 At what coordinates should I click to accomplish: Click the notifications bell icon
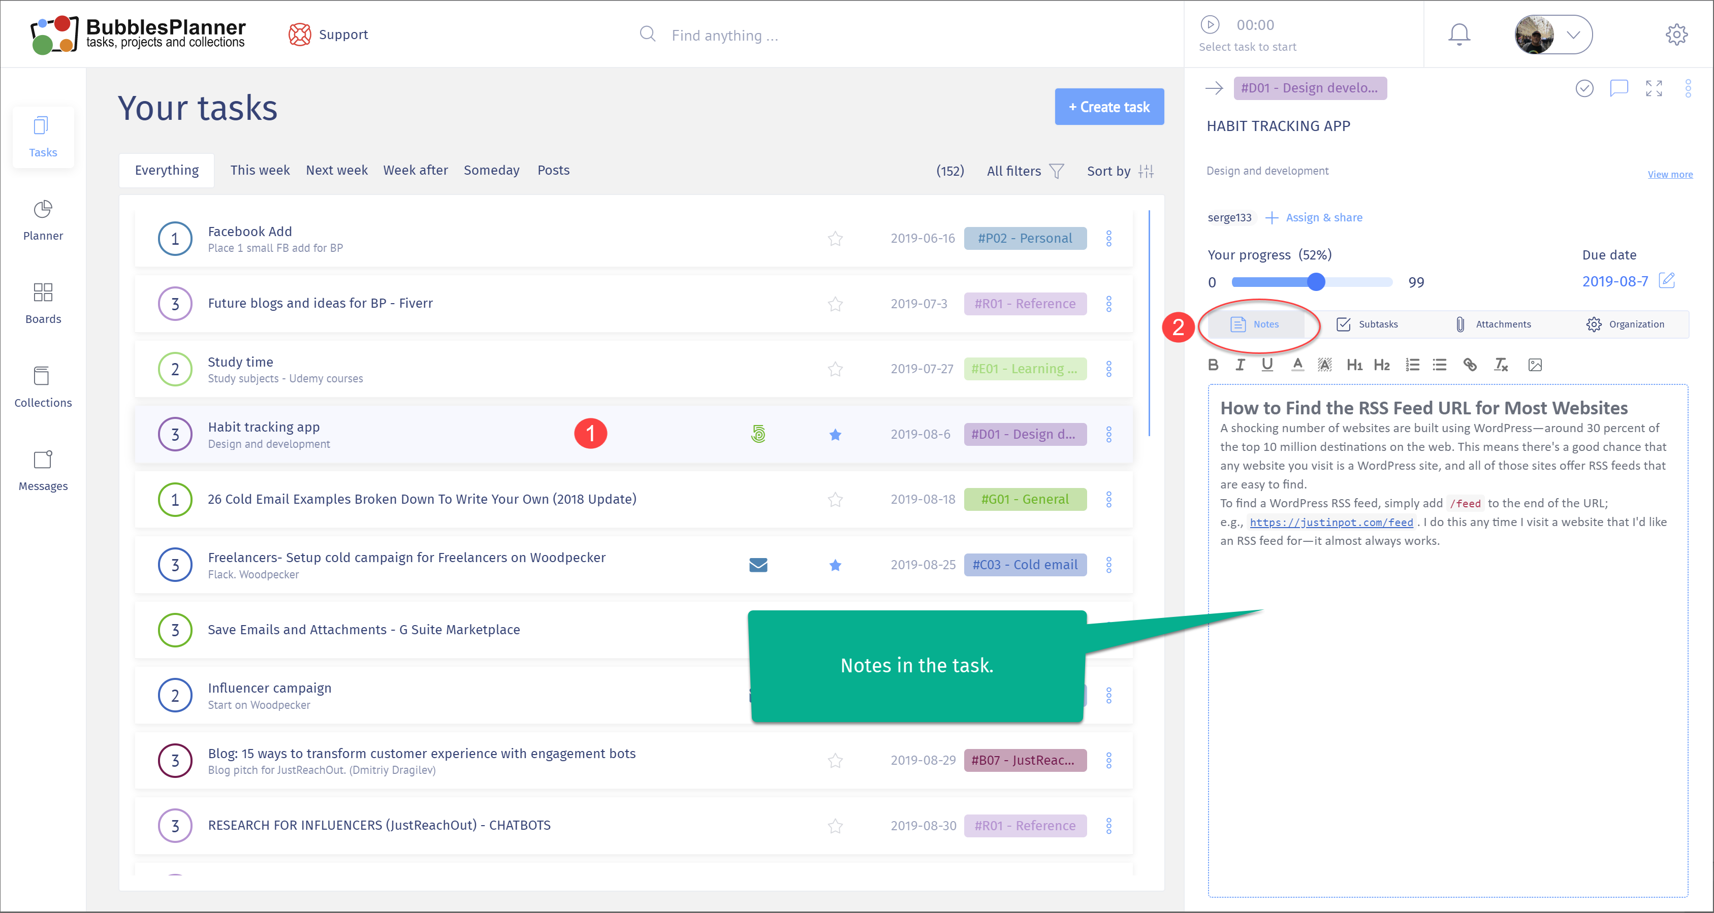tap(1458, 35)
